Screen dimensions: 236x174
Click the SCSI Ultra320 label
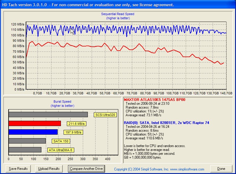tap(105, 115)
